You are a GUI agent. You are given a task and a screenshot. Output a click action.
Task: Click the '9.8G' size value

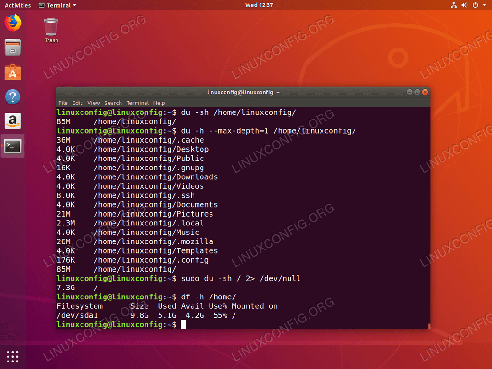(139, 315)
